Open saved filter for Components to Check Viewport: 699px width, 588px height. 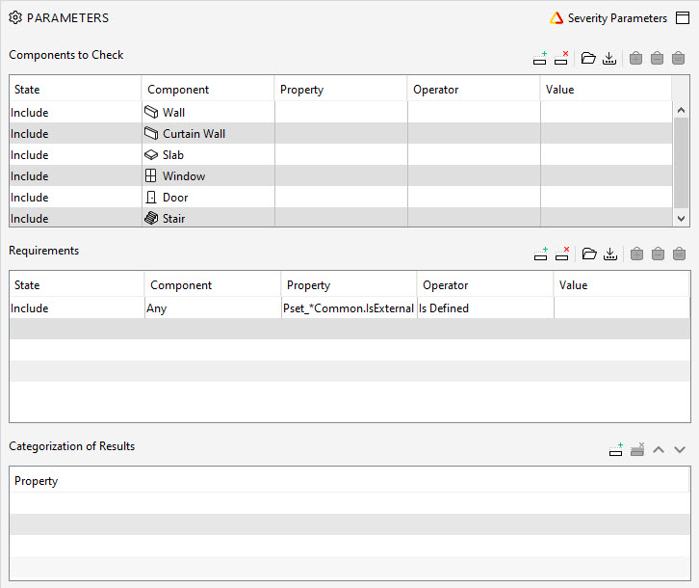[588, 59]
